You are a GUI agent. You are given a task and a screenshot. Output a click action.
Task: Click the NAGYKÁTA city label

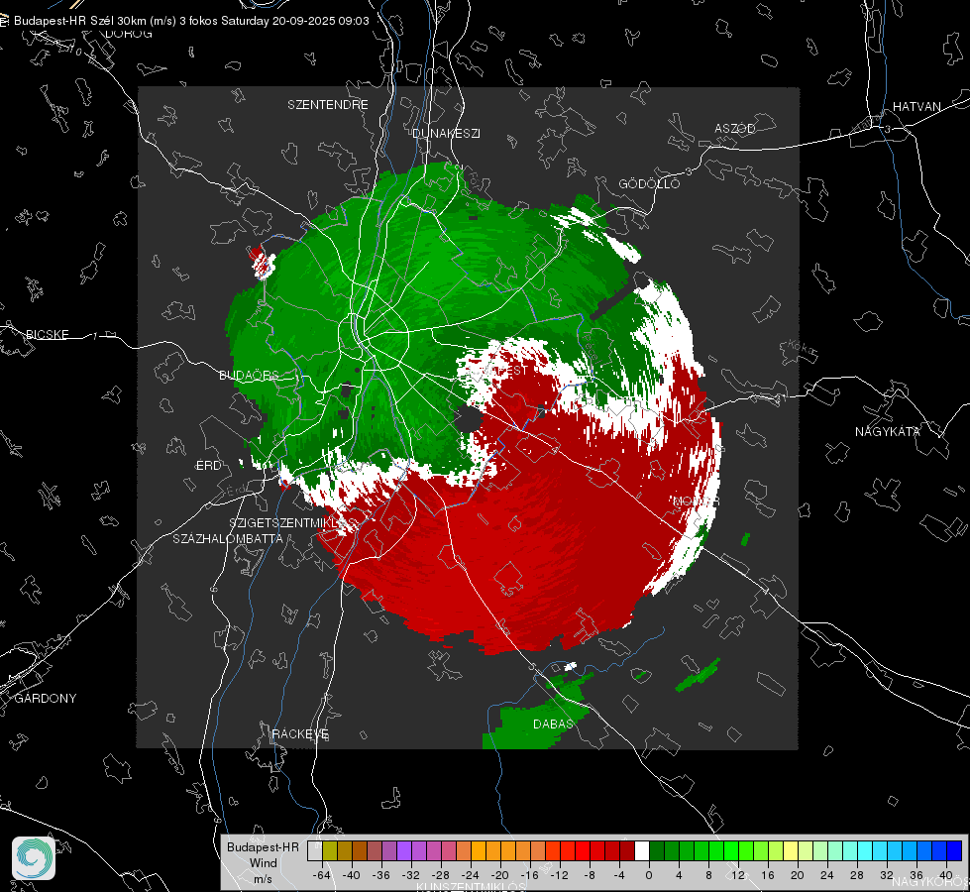click(x=887, y=431)
